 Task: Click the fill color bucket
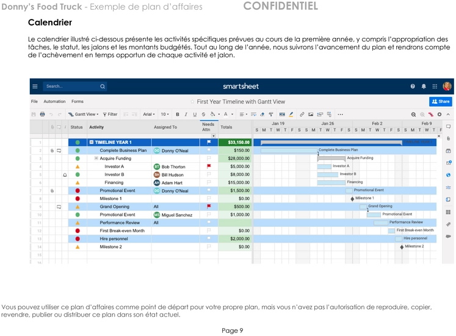point(213,114)
